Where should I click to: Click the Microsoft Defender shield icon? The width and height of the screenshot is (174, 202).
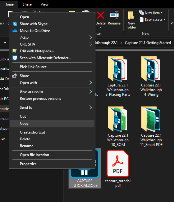[15, 58]
